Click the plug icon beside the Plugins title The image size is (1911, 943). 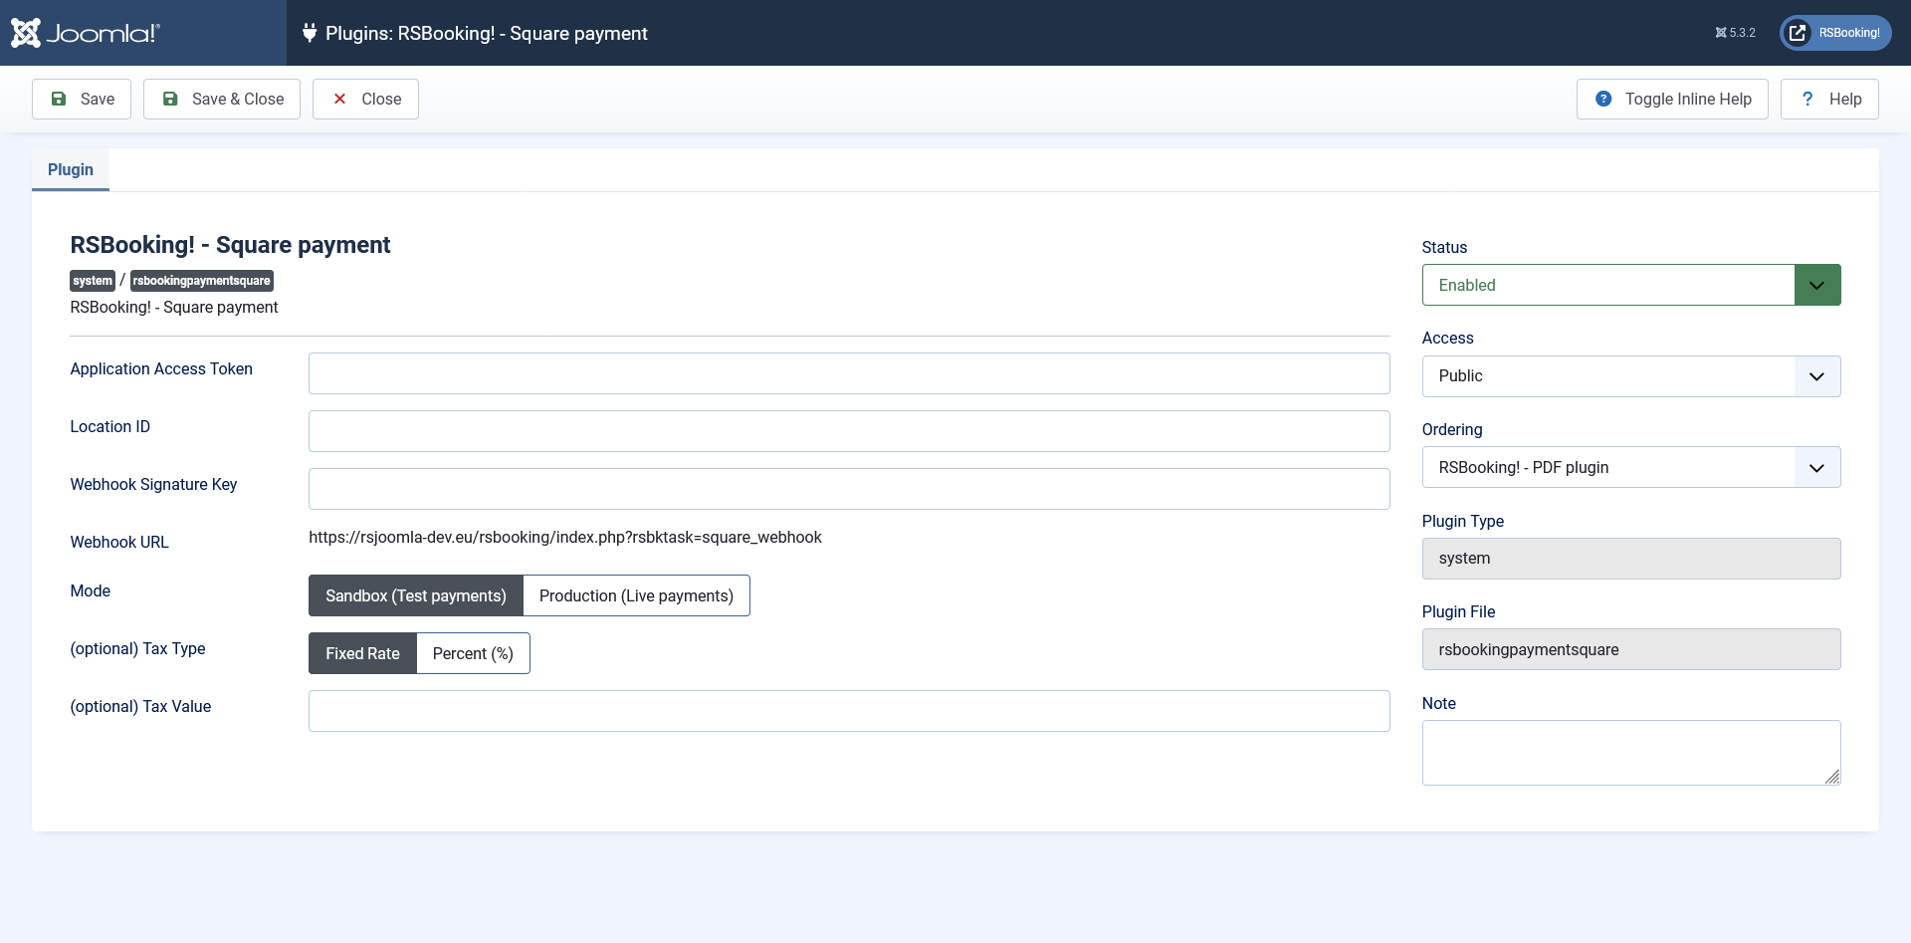coord(310,33)
